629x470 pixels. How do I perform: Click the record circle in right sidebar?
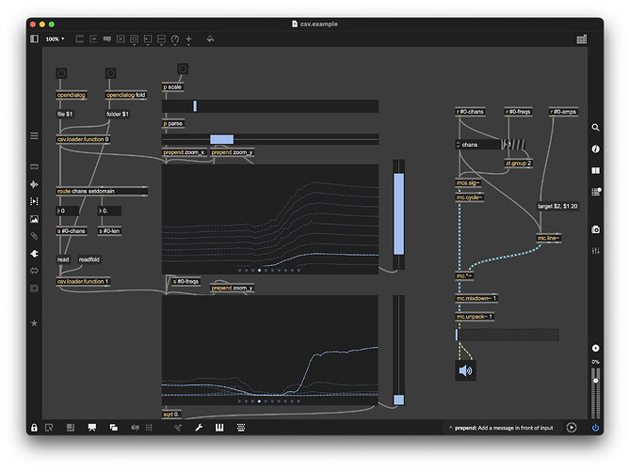pos(596,348)
